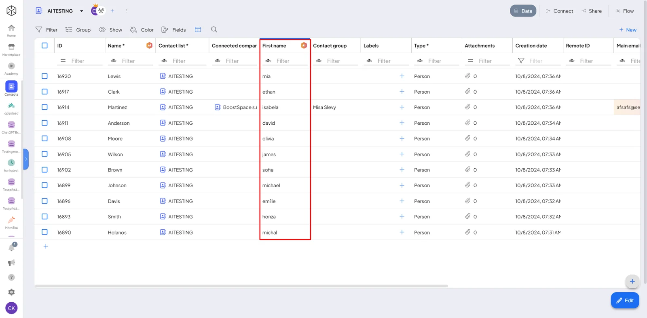Screen dimensions: 647x318
Task: Open the ChatGPT Ex. module icon
Action: (x=11, y=127)
